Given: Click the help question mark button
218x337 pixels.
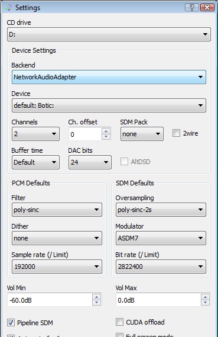Looking at the screenshot, I should [x=191, y=8].
